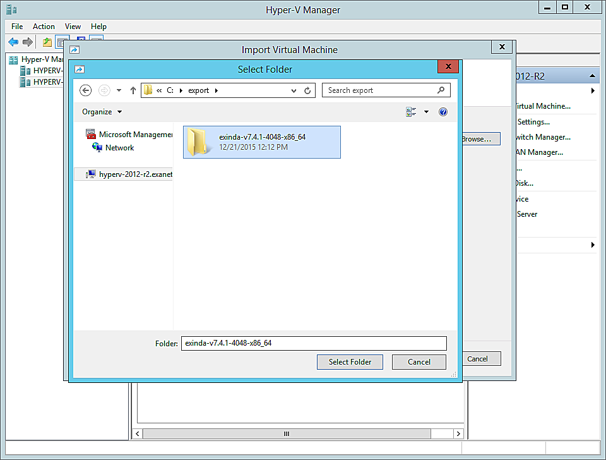The width and height of the screenshot is (606, 460).
Task: Click the Change your view icon
Action: pyautogui.click(x=411, y=112)
